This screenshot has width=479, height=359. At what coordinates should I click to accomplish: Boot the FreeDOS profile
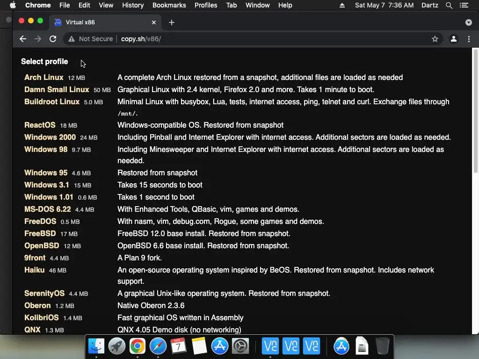[x=40, y=222]
